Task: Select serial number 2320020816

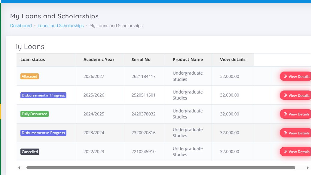Action: tap(143, 133)
